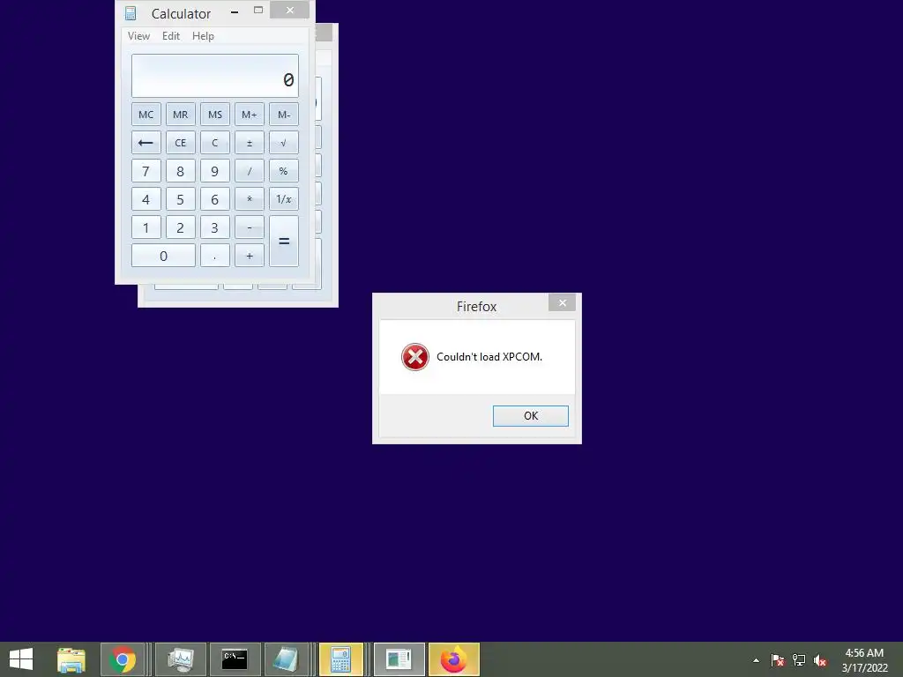Click digit 3 on the calculator
The image size is (903, 677).
[215, 227]
